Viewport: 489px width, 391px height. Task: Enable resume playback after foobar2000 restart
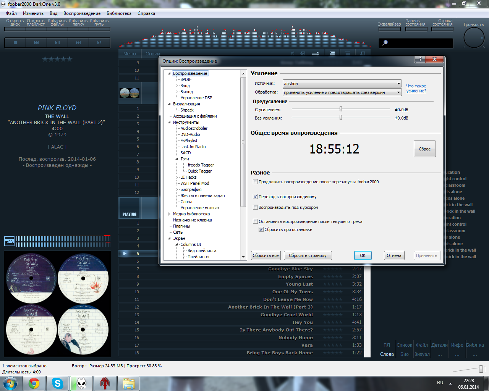[x=255, y=182]
